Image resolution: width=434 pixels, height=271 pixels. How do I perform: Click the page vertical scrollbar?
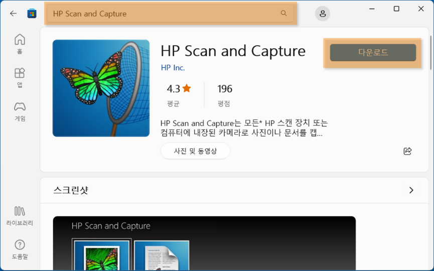(x=430, y=53)
